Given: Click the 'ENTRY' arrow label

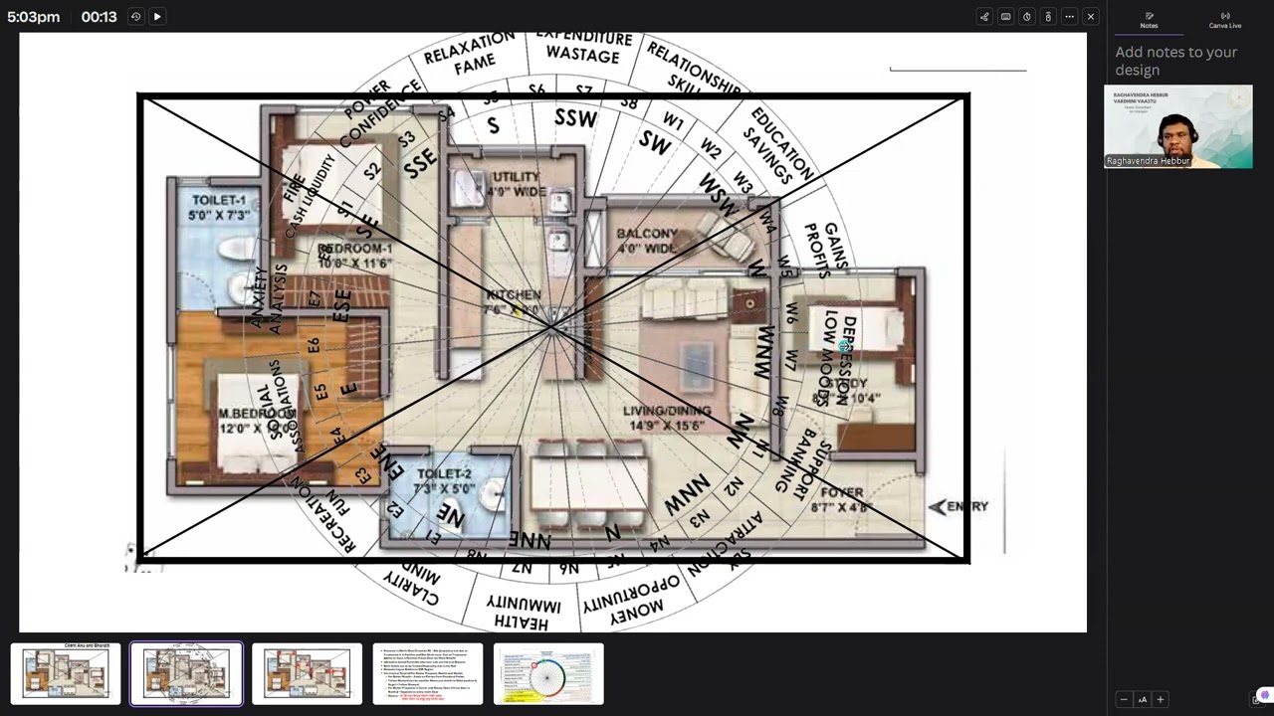Looking at the screenshot, I should point(957,506).
